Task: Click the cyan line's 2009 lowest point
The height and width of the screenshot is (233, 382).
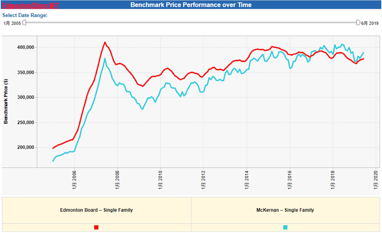Action: pos(143,109)
